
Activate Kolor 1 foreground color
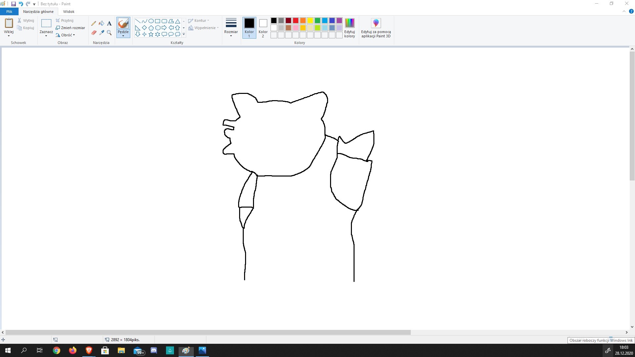[x=249, y=28]
